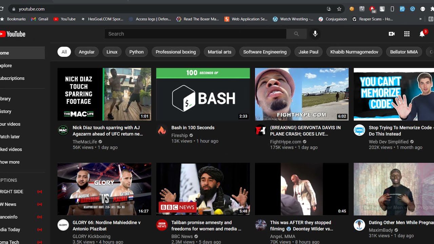Select the Linux filter chip
The width and height of the screenshot is (434, 244).
point(112,52)
